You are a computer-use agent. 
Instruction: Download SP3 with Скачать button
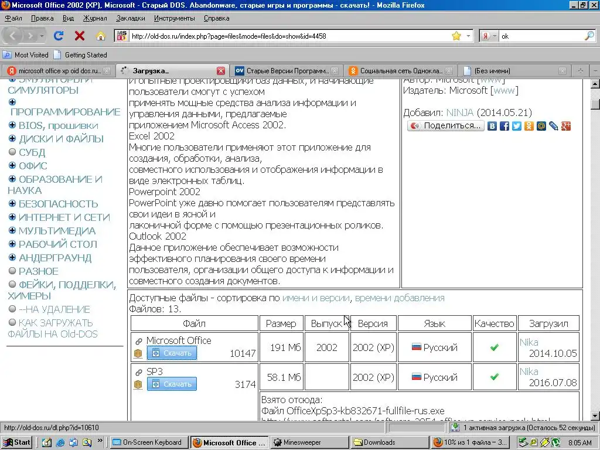coord(172,384)
